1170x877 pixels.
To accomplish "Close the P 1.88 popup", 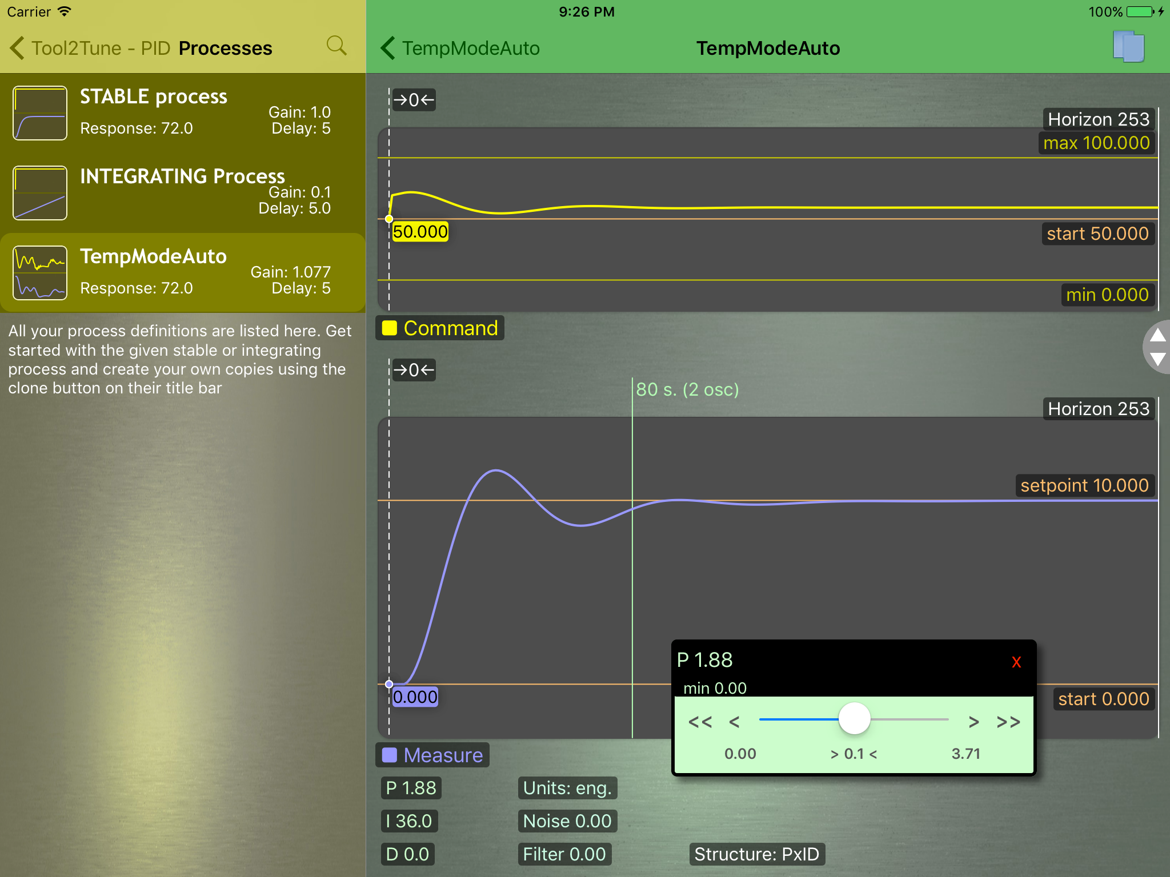I will click(1016, 662).
